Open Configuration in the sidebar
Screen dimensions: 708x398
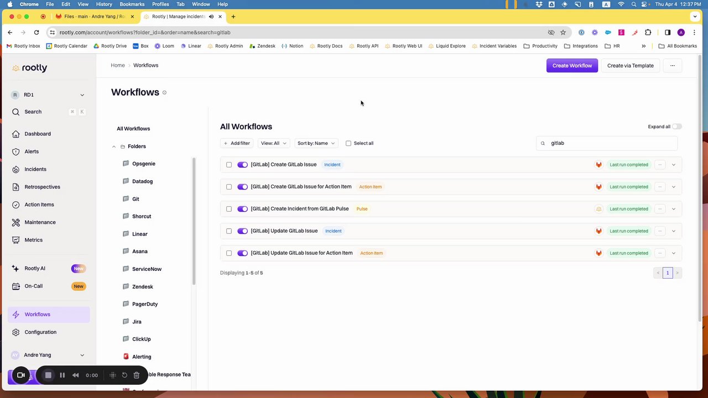[x=40, y=332]
